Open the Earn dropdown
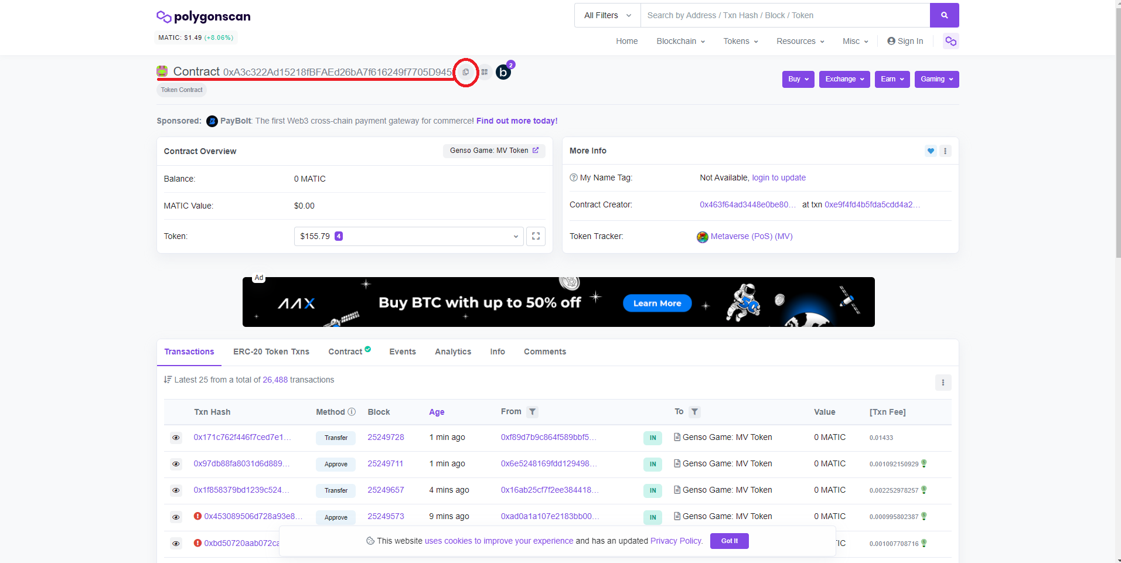 pos(892,79)
